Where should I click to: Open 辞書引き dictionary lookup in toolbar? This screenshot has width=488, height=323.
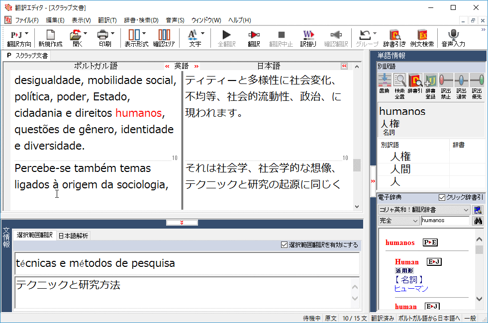coord(394,38)
